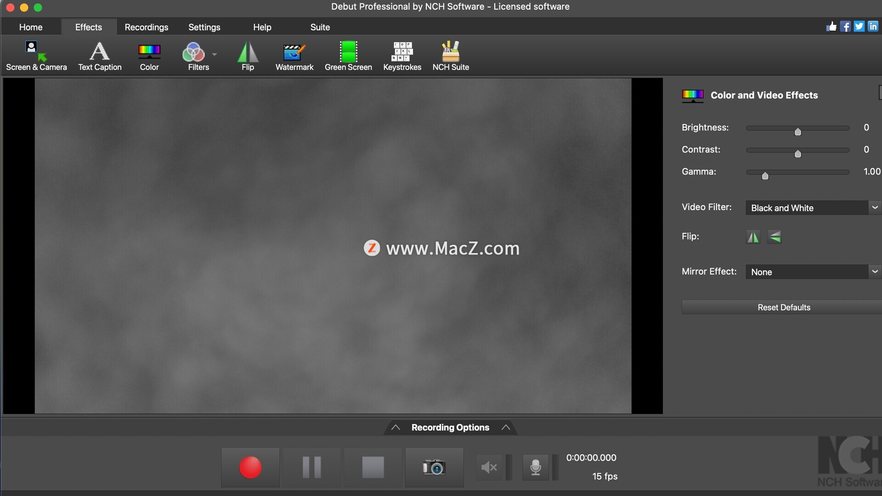Open Screen & Camera effect
The height and width of the screenshot is (496, 882).
pyautogui.click(x=36, y=56)
